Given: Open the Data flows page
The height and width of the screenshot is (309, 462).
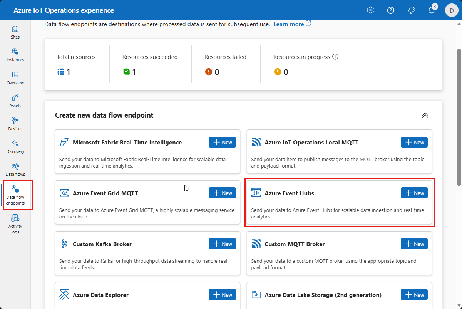Looking at the screenshot, I should tap(15, 169).
